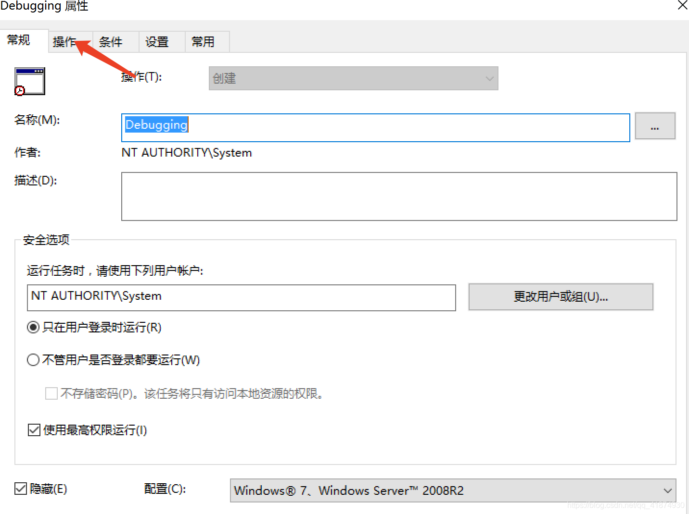
Task: Click the 运行任务时，请使用下列用户帐户 label
Action: coord(115,271)
